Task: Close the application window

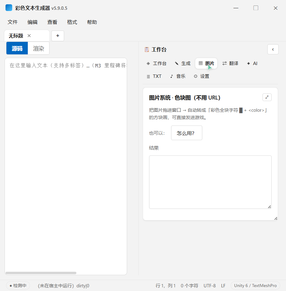Action: pos(276,8)
